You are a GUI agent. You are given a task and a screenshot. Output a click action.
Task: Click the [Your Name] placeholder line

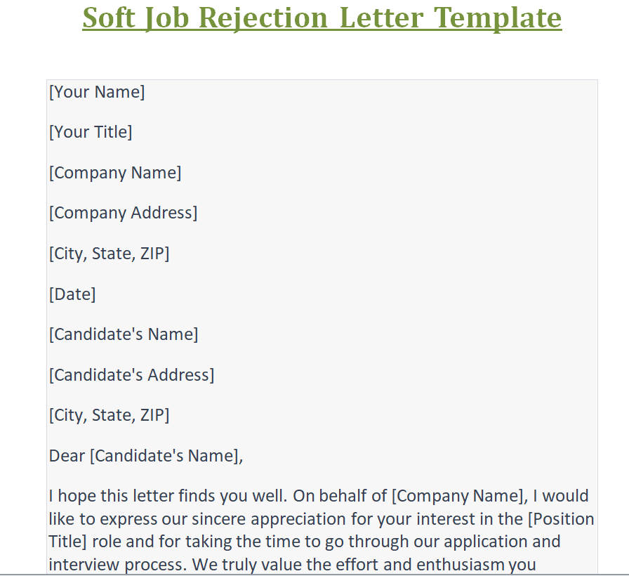97,92
